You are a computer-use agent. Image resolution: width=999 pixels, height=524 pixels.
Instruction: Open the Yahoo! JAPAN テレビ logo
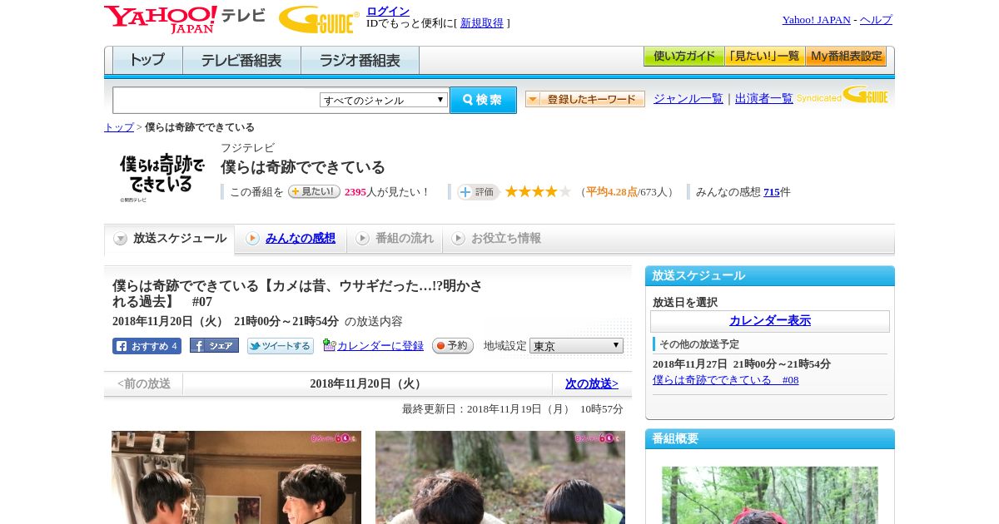[x=185, y=19]
